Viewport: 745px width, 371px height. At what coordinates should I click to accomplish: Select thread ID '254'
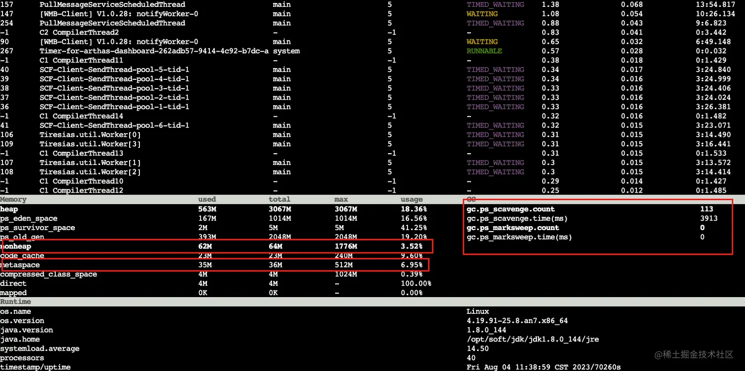(x=7, y=23)
